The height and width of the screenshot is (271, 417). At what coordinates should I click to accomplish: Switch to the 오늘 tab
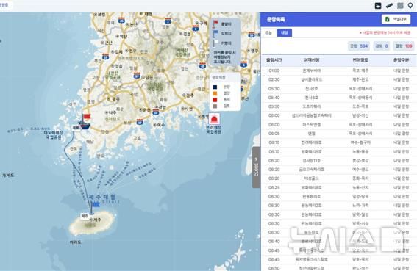[268, 32]
